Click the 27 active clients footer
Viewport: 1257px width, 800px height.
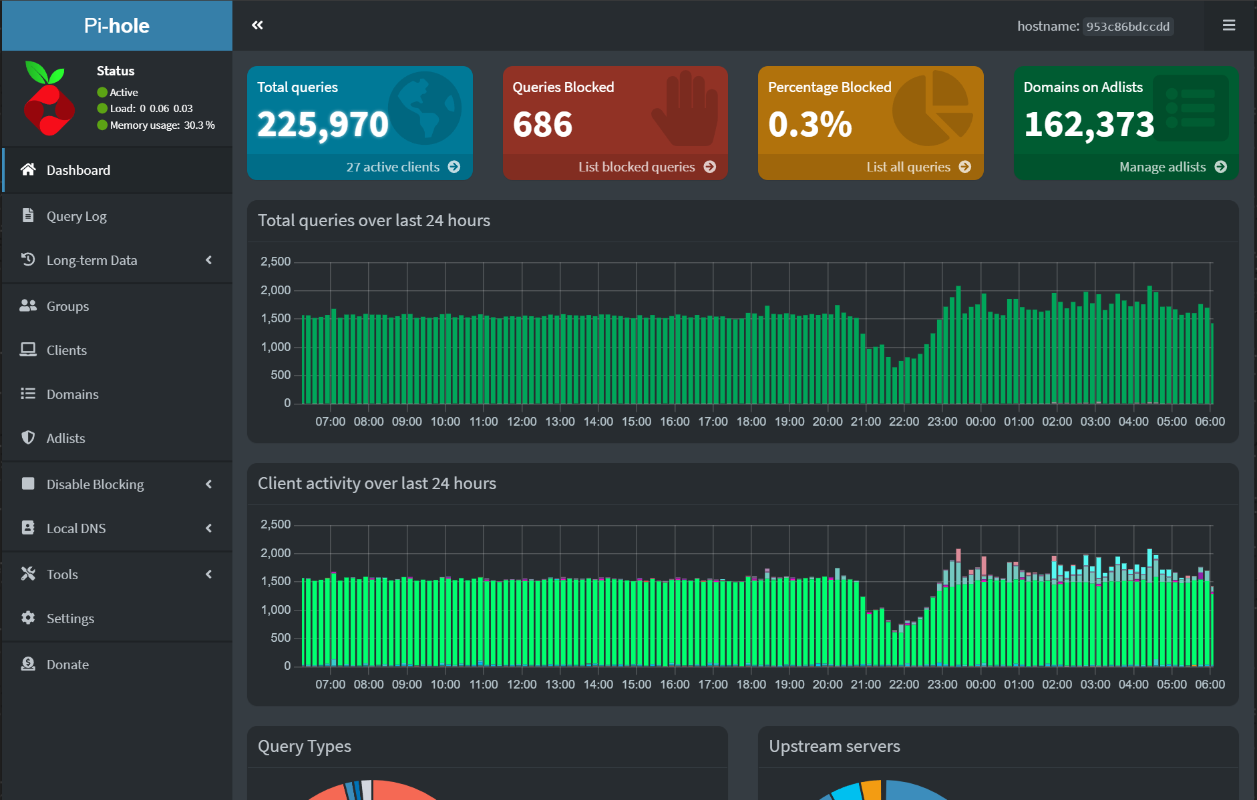tap(393, 167)
